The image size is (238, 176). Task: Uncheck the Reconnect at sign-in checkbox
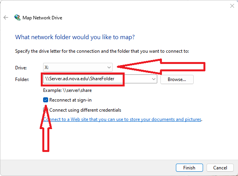coord(45,100)
